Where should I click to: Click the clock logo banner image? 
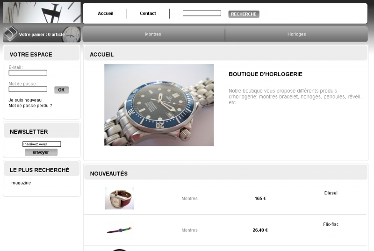coord(42,13)
